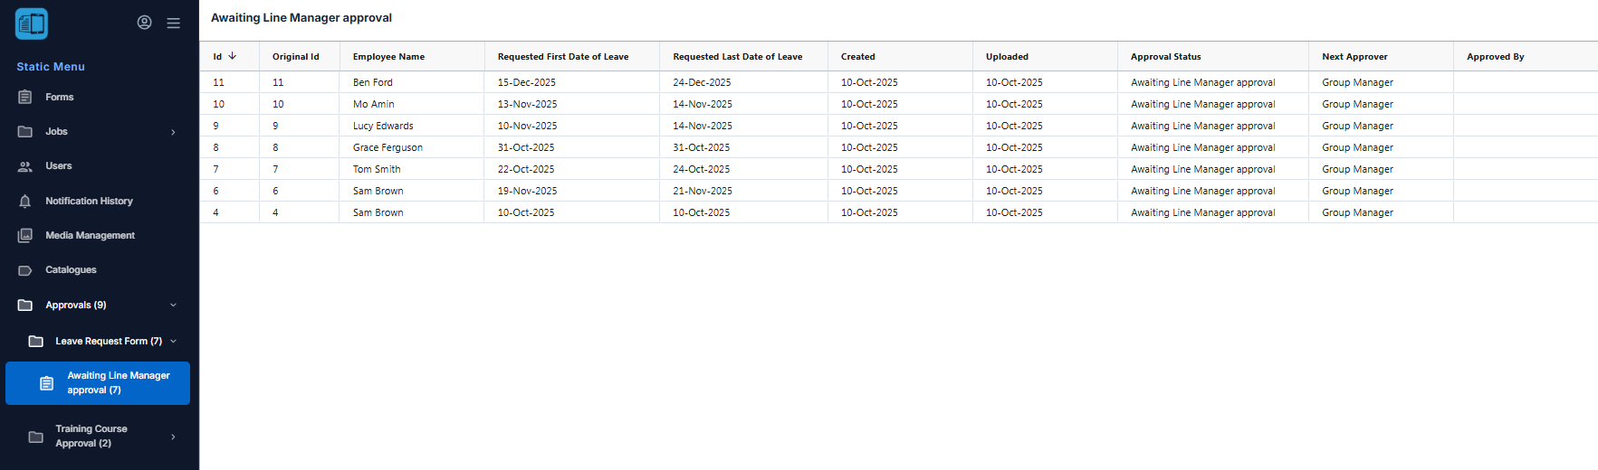The image size is (1598, 470).
Task: Click the app logo icon
Action: pyautogui.click(x=32, y=23)
